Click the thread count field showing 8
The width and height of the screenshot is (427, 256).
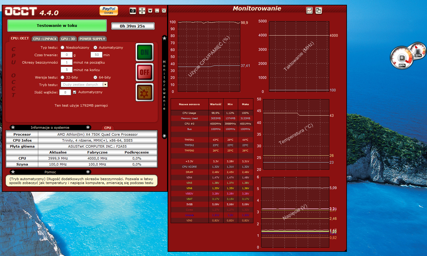65,92
